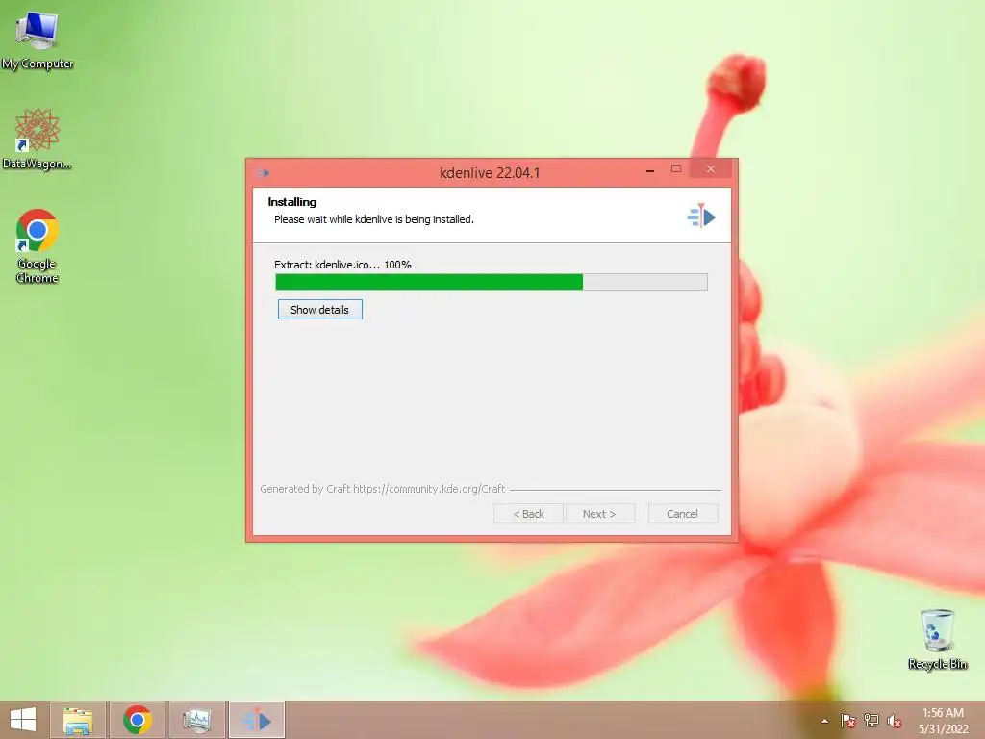Click the green installation progress bar
985x739 pixels.
click(x=492, y=282)
